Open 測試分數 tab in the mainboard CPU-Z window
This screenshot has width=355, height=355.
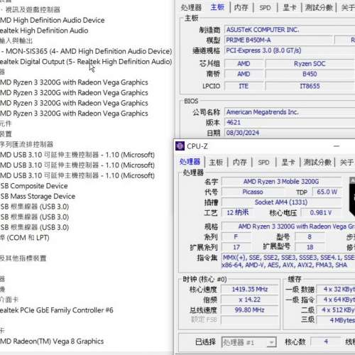[319, 8]
